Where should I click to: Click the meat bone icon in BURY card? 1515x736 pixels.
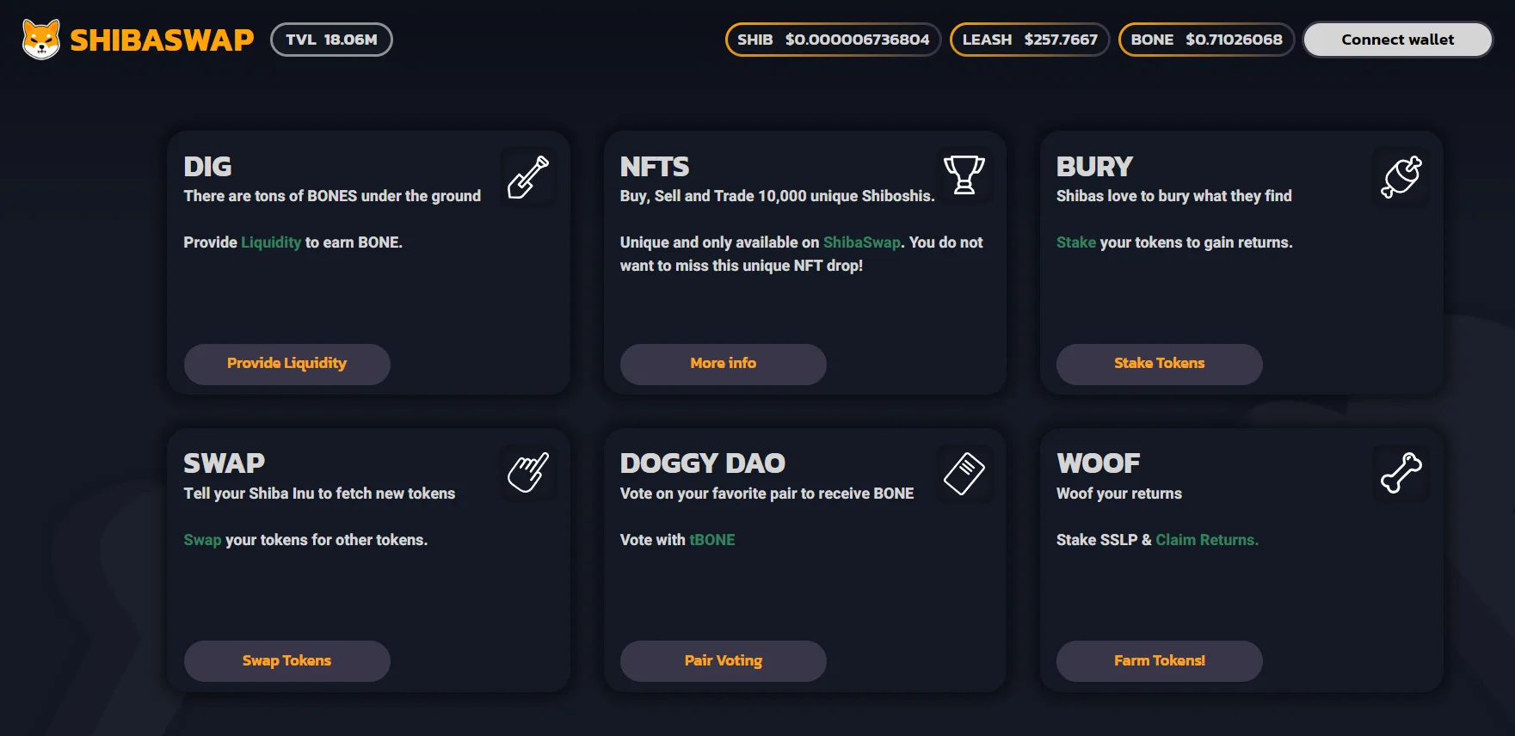[x=1401, y=177]
